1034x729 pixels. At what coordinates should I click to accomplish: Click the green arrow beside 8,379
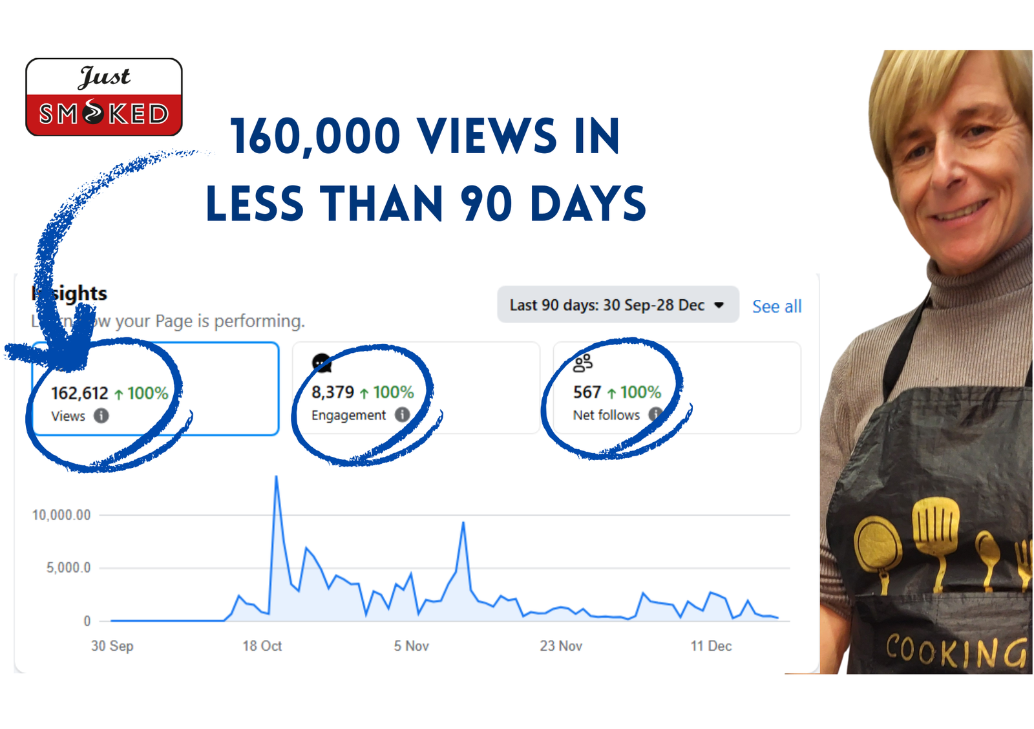364,393
